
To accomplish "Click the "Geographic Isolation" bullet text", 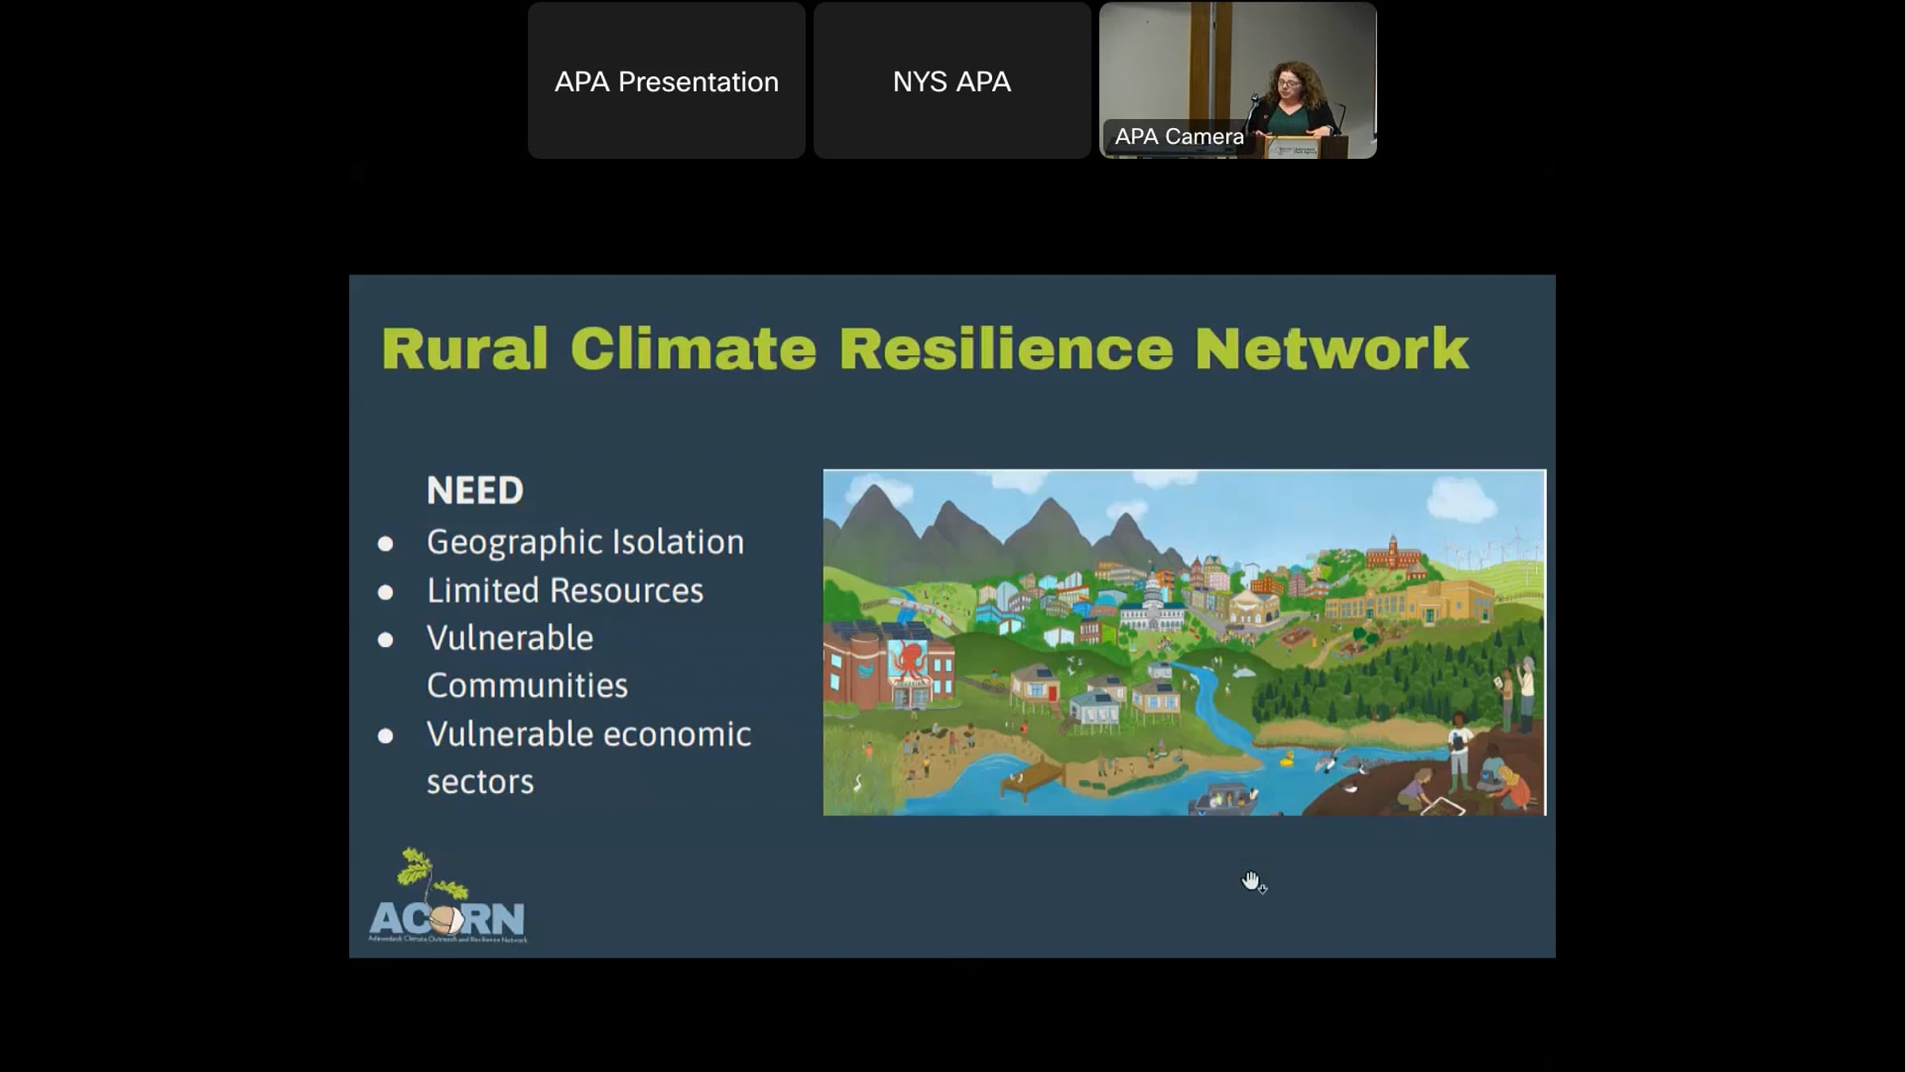I will pyautogui.click(x=586, y=542).
